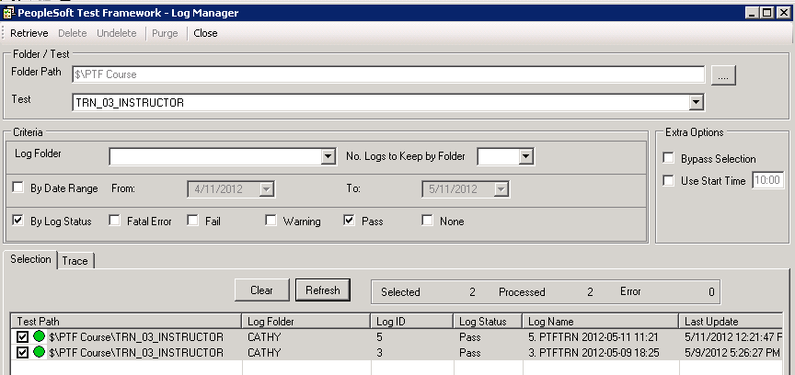Click the Refresh button
The height and width of the screenshot is (375, 795).
click(322, 290)
